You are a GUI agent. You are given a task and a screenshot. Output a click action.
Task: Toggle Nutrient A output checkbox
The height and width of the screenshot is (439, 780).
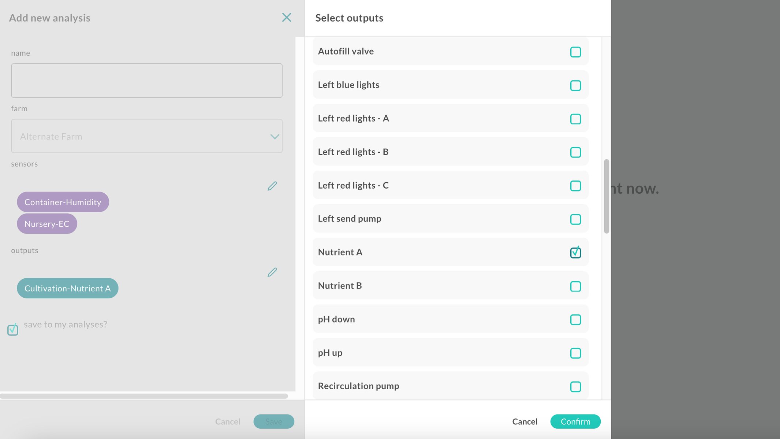pos(575,253)
